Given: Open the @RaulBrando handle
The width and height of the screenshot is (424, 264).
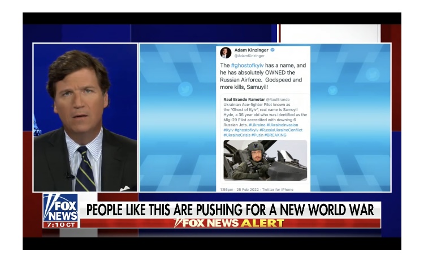Looking at the screenshot, I should click(x=278, y=100).
